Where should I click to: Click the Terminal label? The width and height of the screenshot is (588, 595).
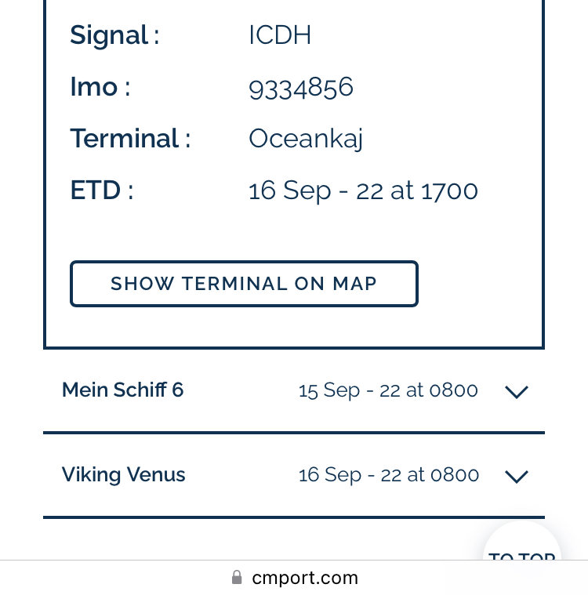point(130,138)
